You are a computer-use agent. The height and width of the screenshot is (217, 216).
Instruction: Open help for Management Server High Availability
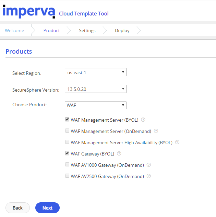[x=177, y=142]
